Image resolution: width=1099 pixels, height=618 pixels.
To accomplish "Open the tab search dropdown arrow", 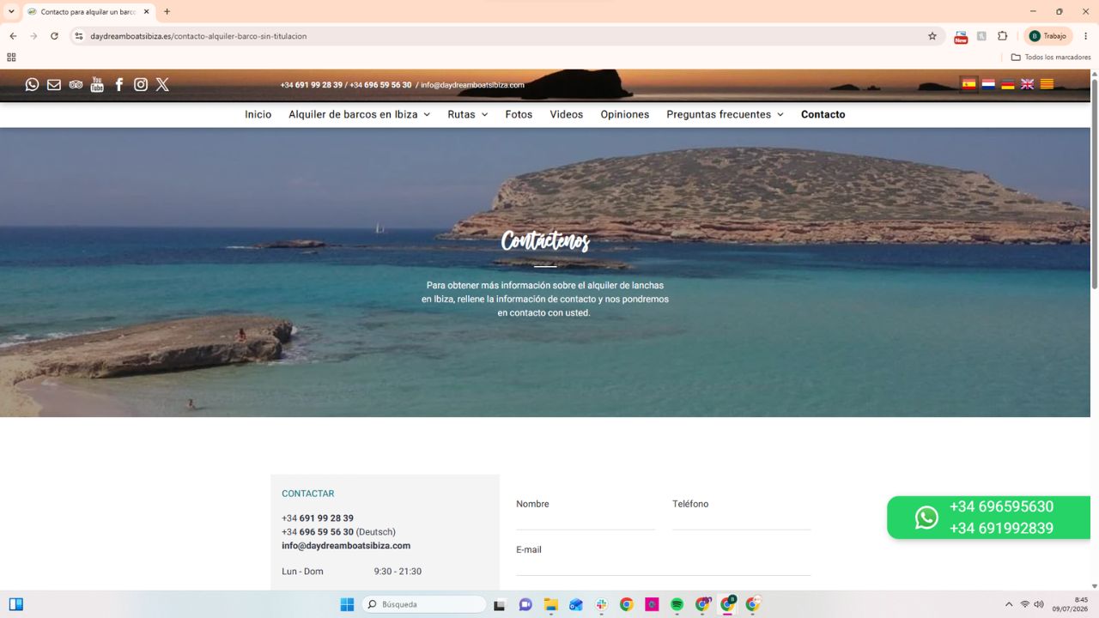I will click(11, 11).
